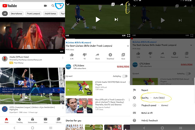The height and width of the screenshot is (130, 195).
Task: Open the camera upload icon in YouTube header
Action: 45,6
